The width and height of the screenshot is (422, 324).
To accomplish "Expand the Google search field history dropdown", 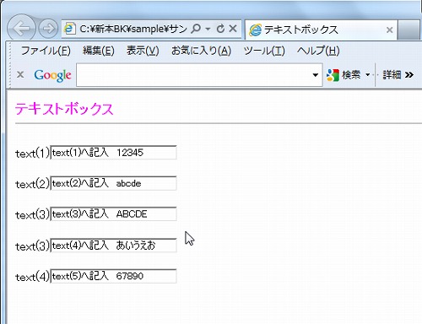I will (316, 75).
